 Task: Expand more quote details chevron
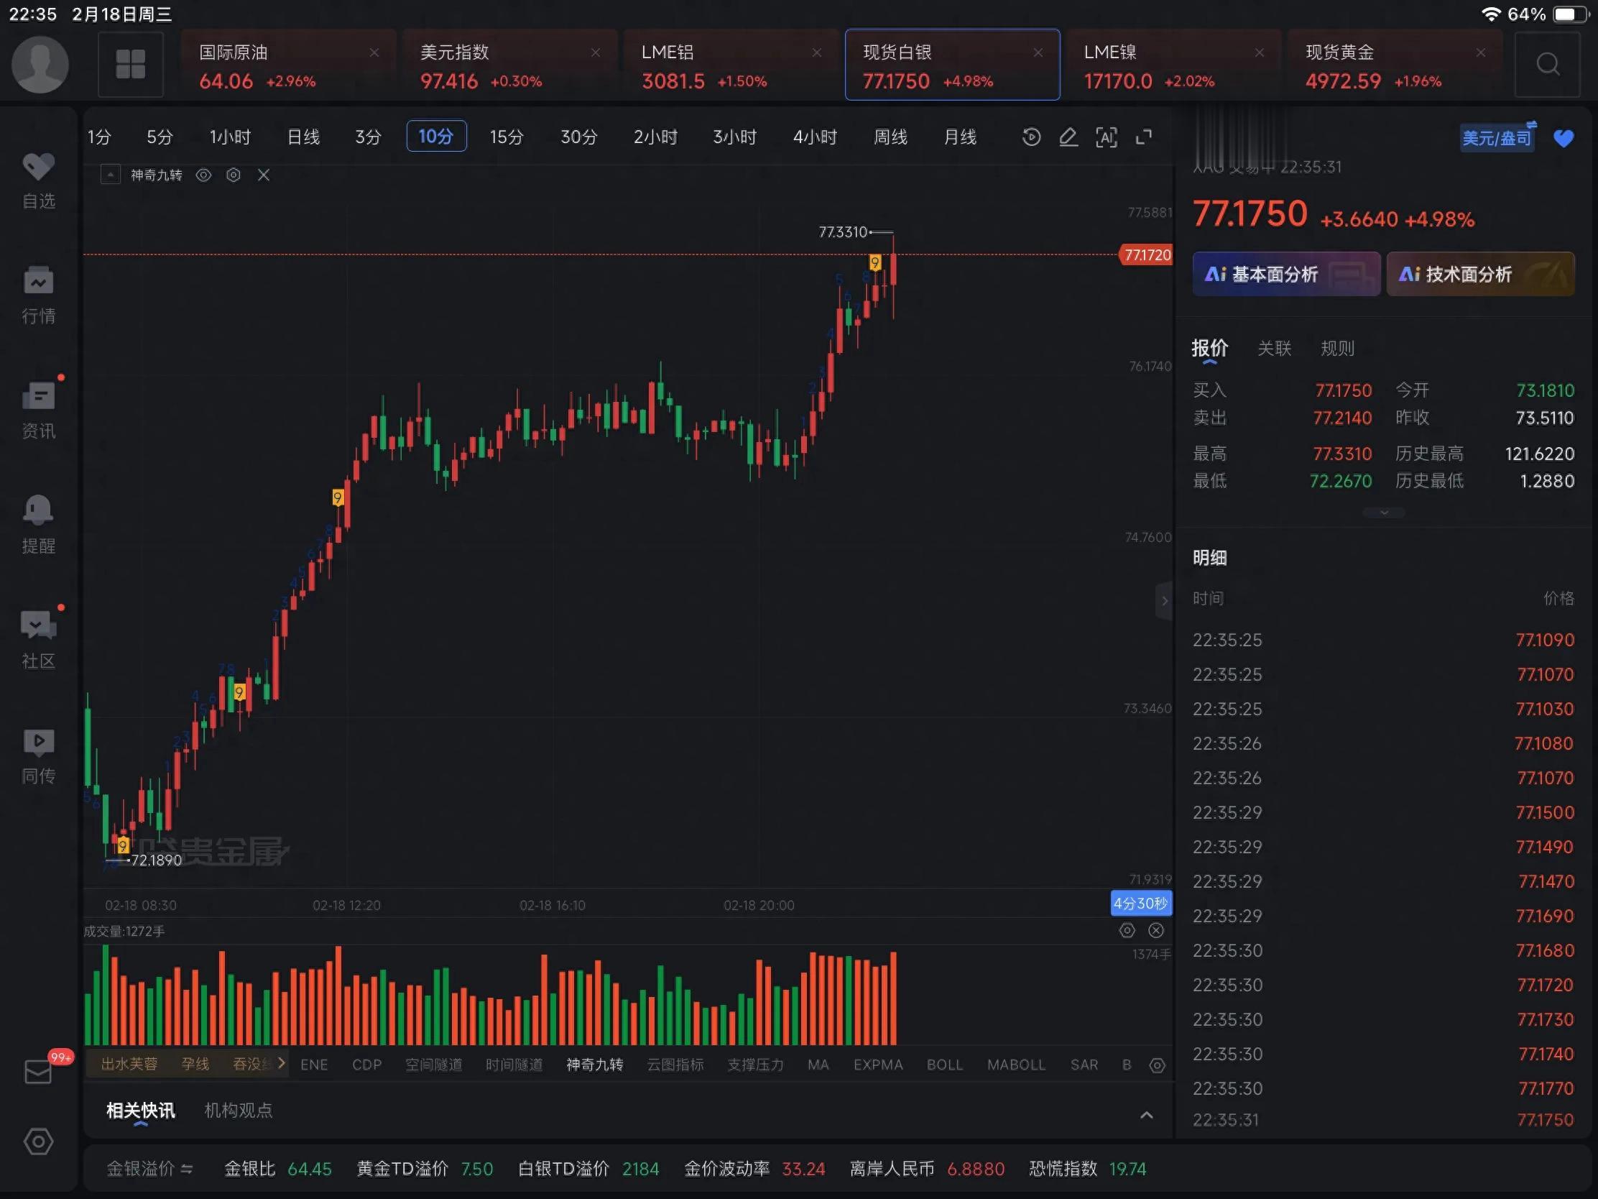click(1383, 513)
